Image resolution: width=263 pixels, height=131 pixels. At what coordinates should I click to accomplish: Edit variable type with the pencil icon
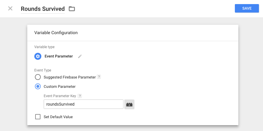coord(80,56)
